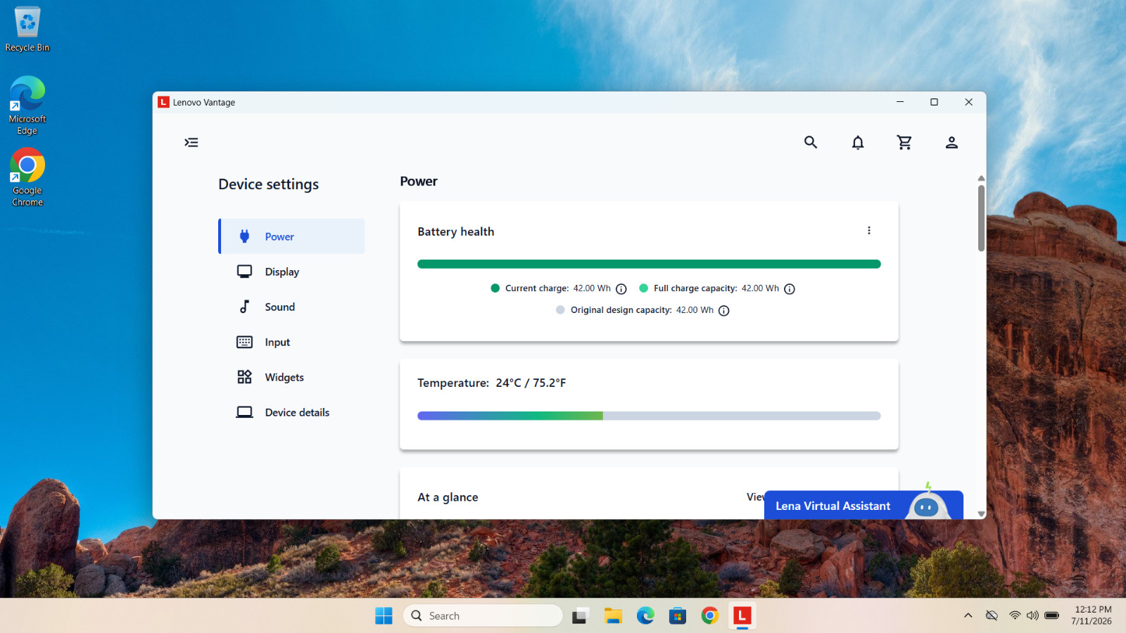Screen dimensions: 1126x633
Task: Show info for Original design capacity
Action: [724, 311]
